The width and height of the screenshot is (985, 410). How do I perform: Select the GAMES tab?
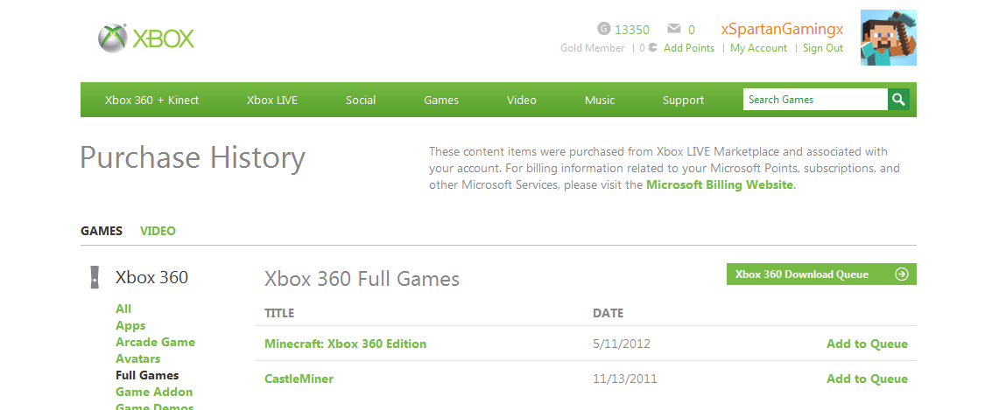[x=102, y=231]
